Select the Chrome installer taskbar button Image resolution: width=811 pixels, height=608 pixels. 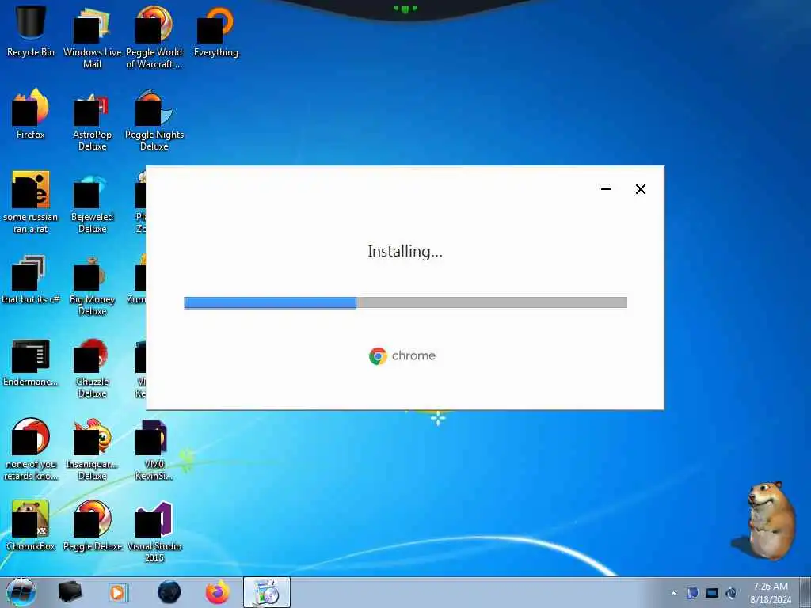[267, 592]
